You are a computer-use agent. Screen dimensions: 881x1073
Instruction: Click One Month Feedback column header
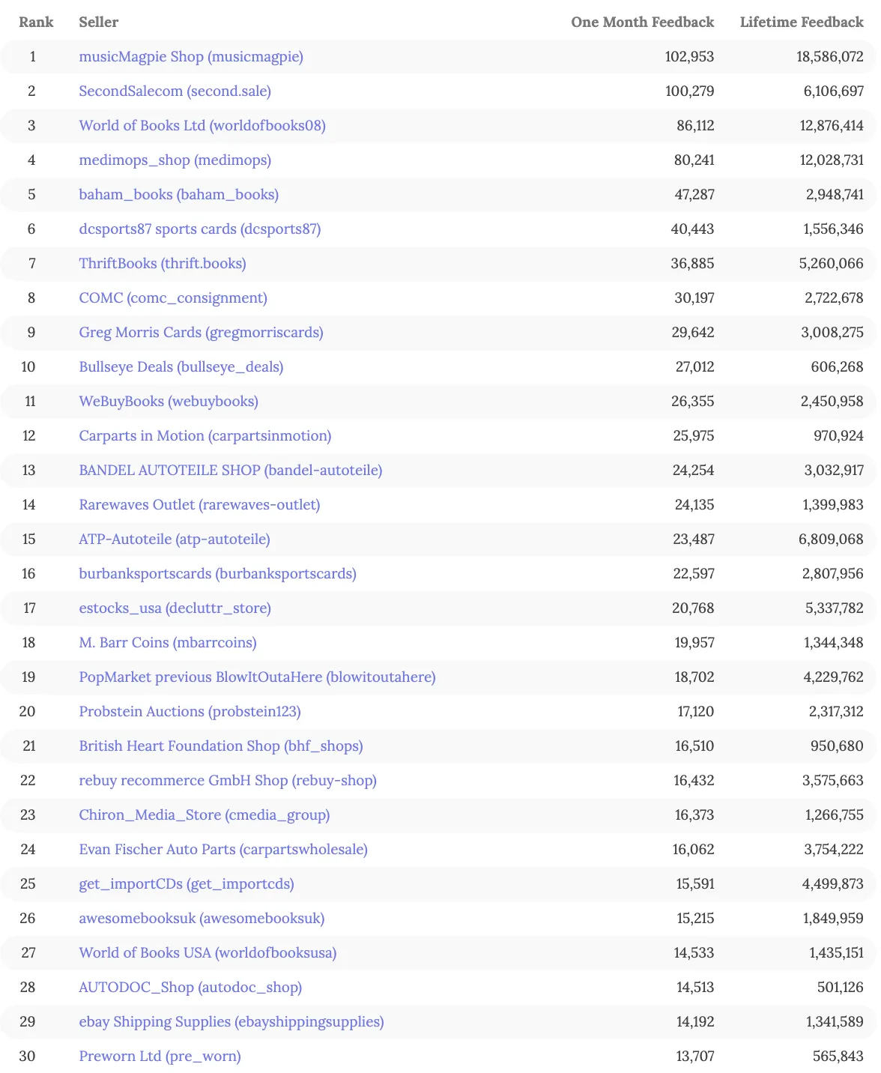[643, 22]
